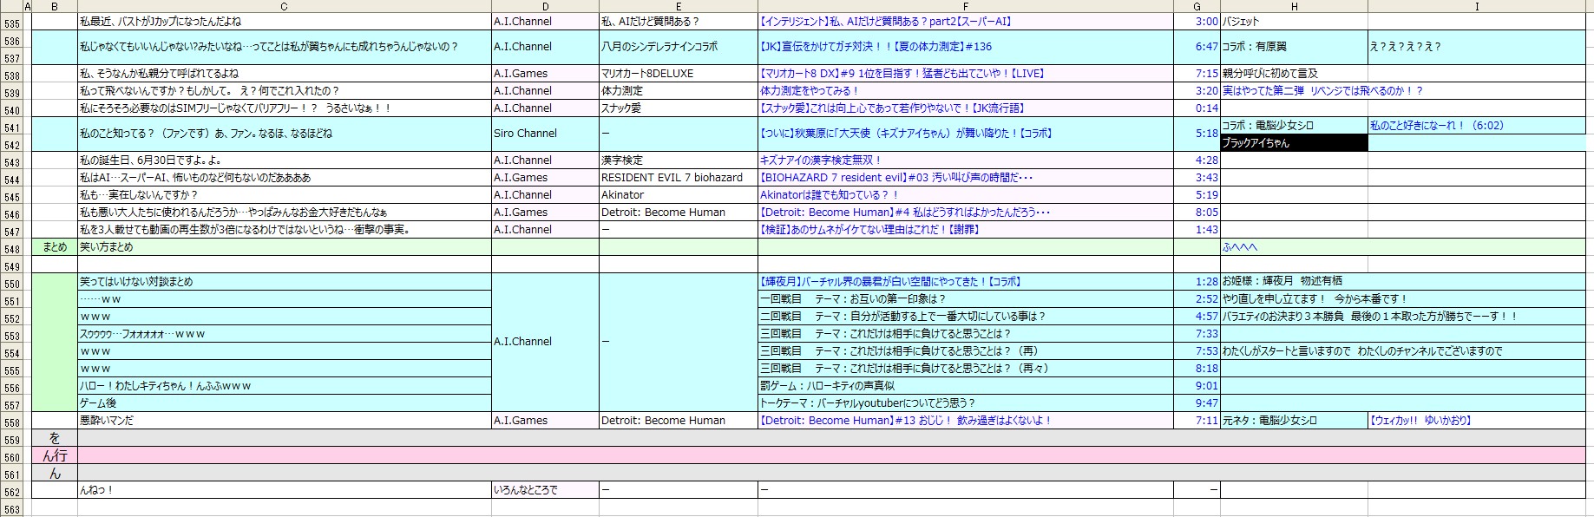Select the Akinator cell in column E

point(679,195)
